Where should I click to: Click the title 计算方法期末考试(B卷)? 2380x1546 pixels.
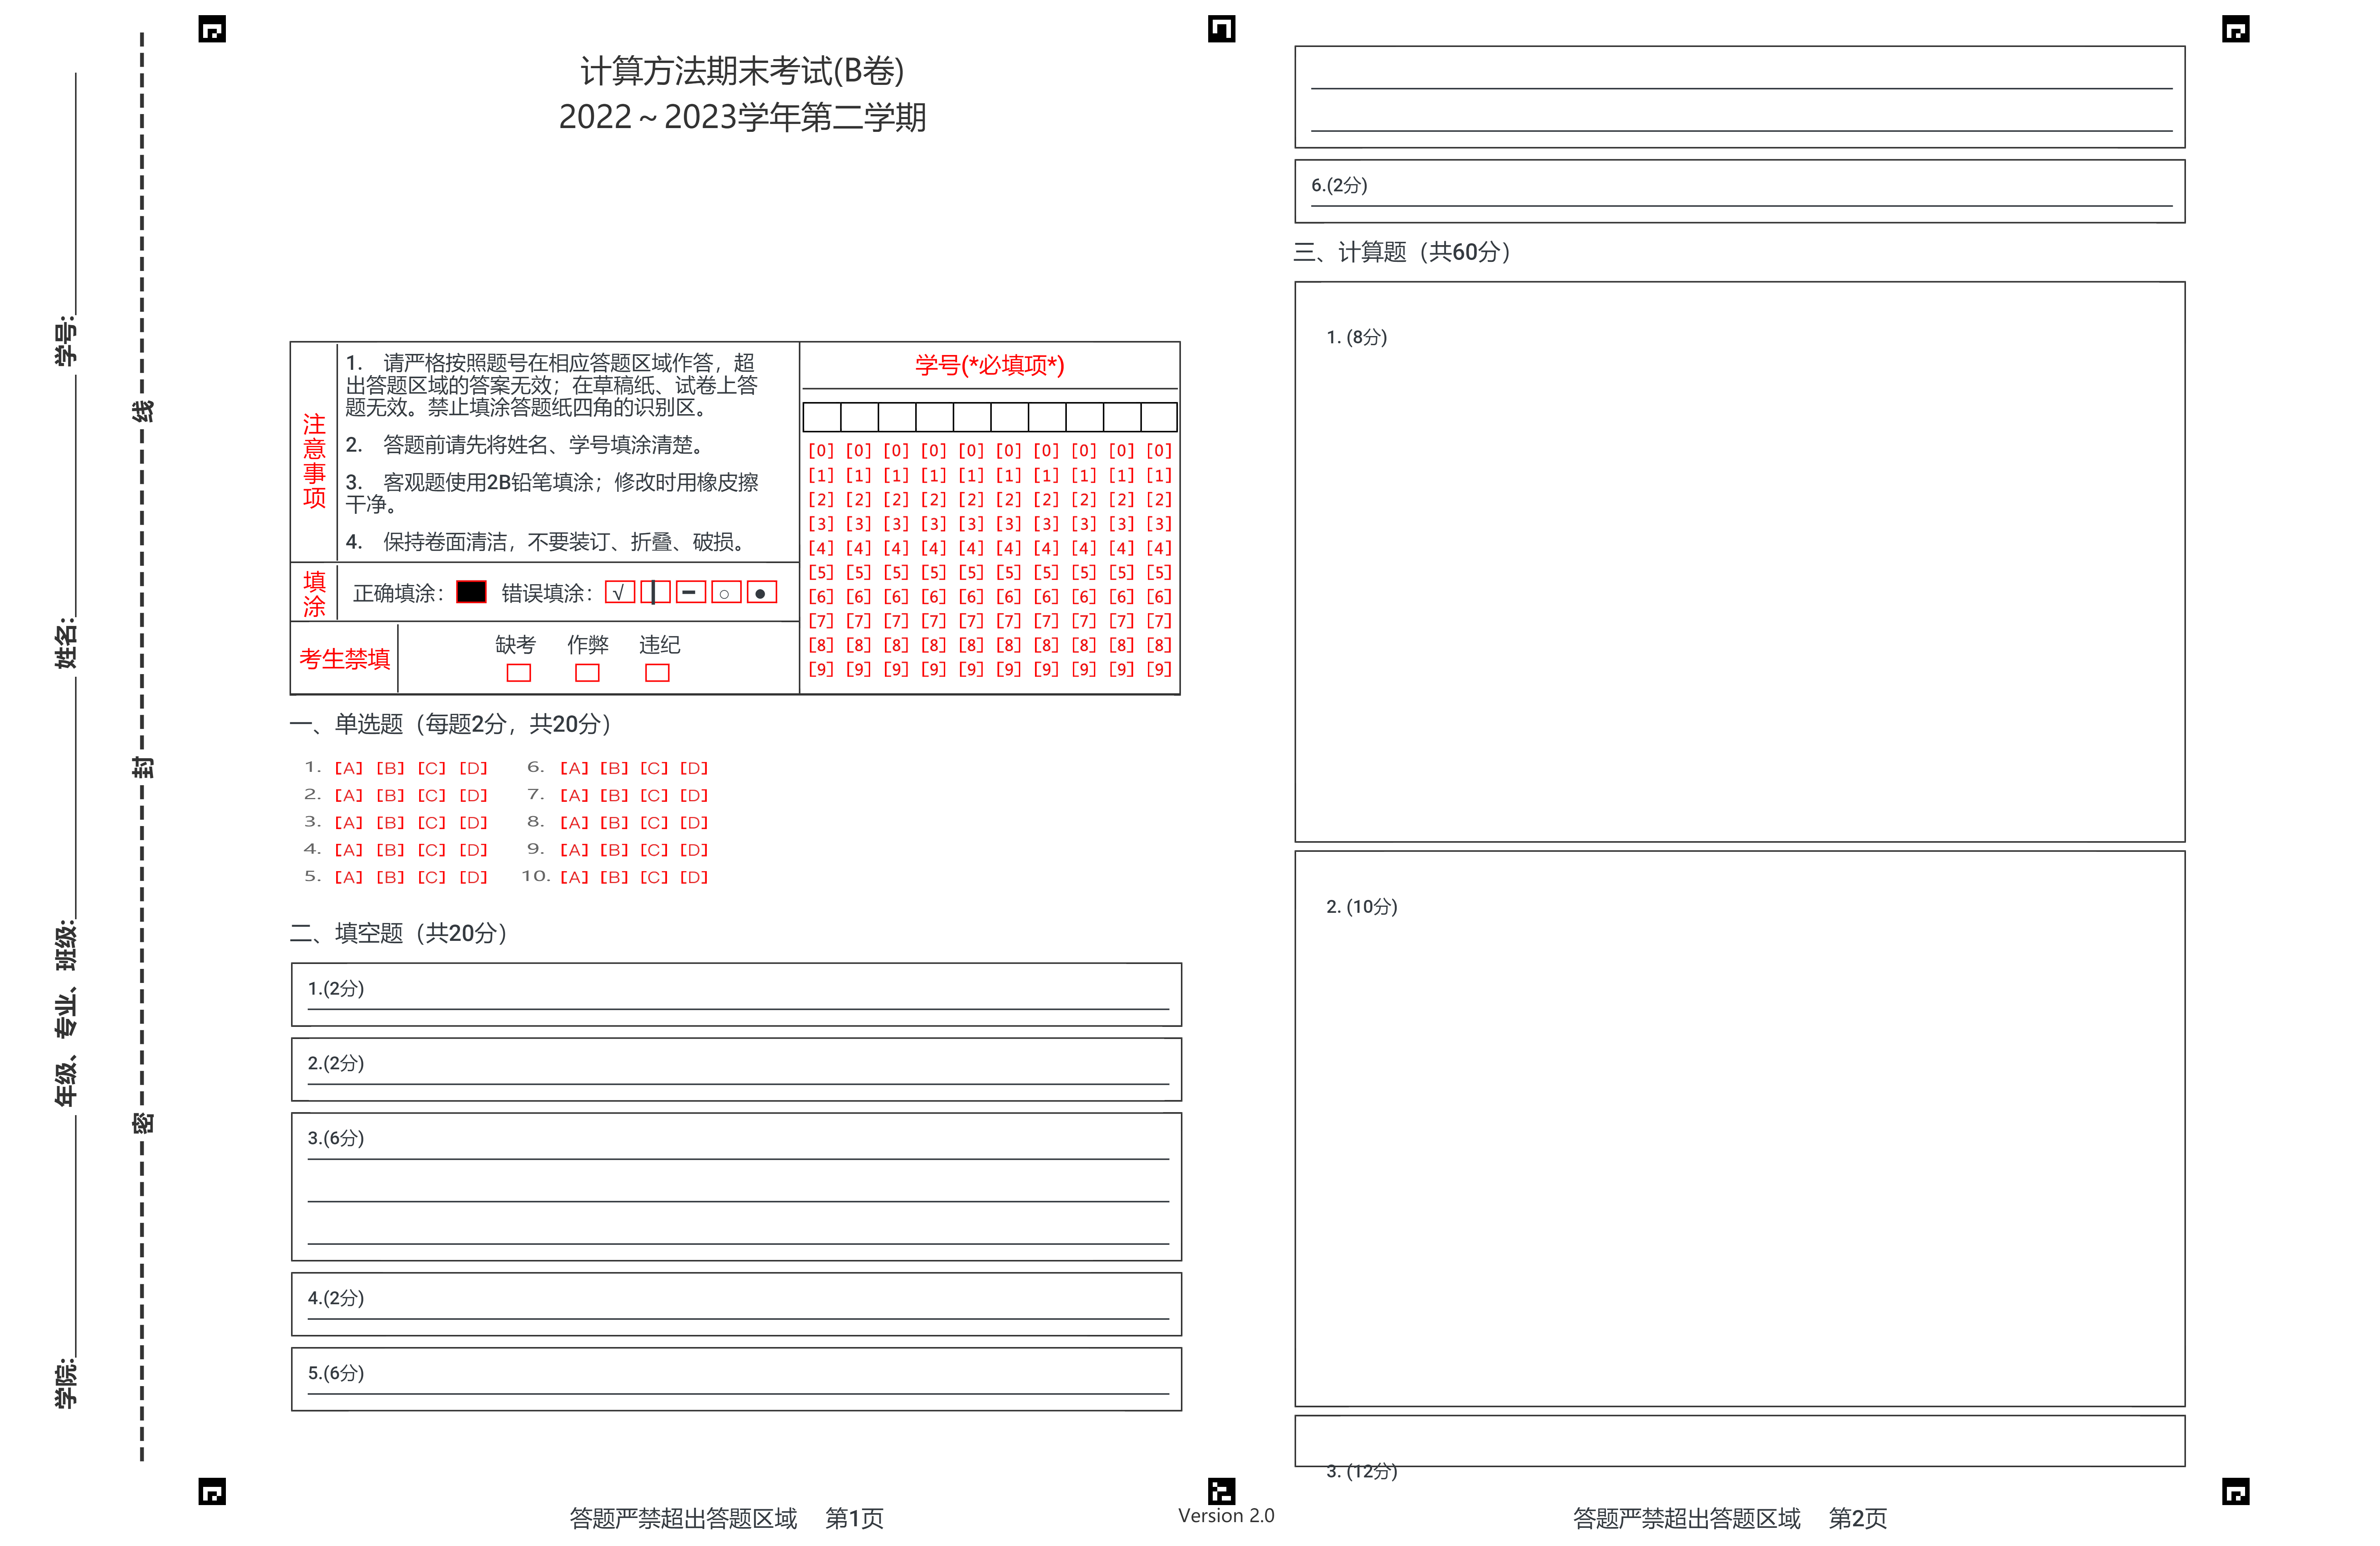click(x=742, y=71)
